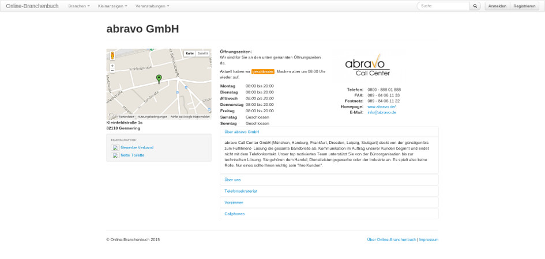Click the info@abravo.de email link

click(382, 113)
